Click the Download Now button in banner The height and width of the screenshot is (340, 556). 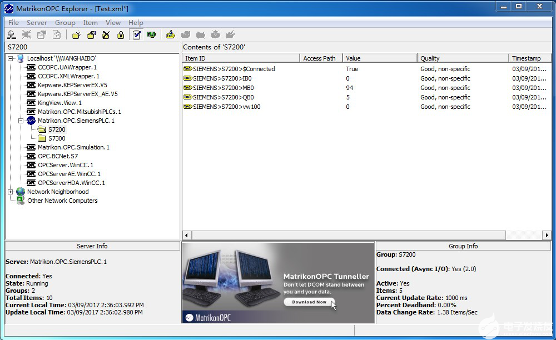(x=309, y=302)
